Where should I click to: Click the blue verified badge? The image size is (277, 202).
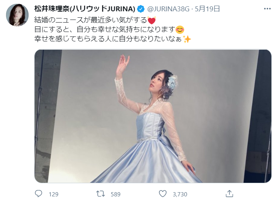point(141,9)
